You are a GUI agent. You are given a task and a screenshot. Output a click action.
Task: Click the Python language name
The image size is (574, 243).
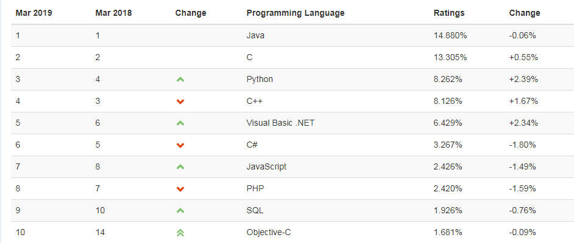[x=260, y=79]
